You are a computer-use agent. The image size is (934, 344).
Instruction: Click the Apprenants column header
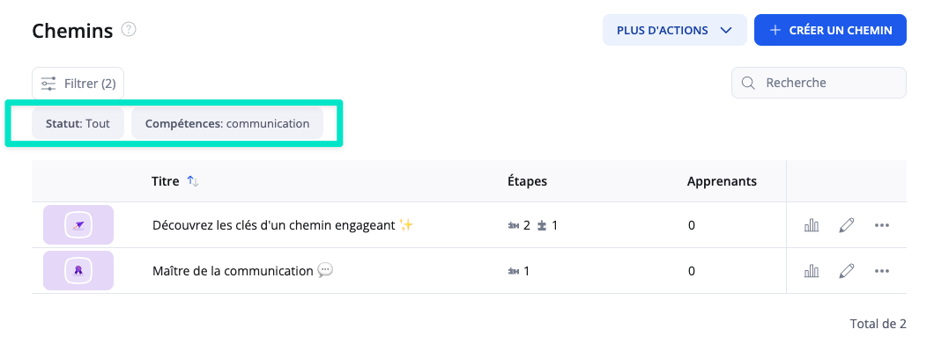coord(722,181)
